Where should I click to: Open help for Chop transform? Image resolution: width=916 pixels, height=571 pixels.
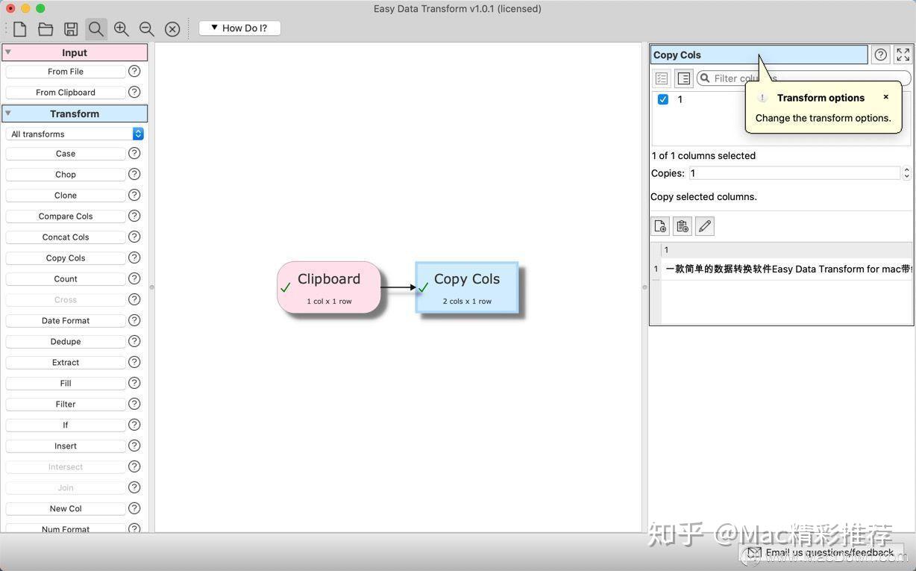tap(134, 174)
